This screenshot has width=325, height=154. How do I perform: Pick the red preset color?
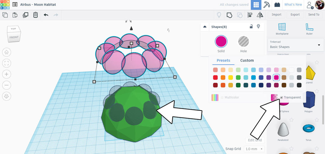pos(216,77)
